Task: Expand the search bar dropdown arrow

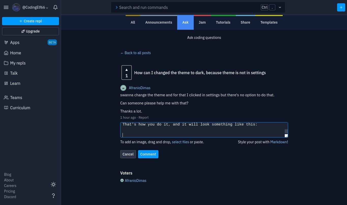Action: 280,7
